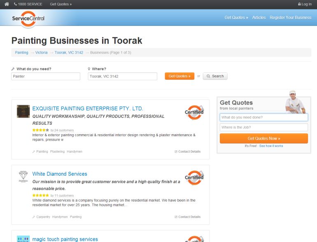Click the 'by 11 customers' text
Screen dimensions: 317x242
coord(62,195)
